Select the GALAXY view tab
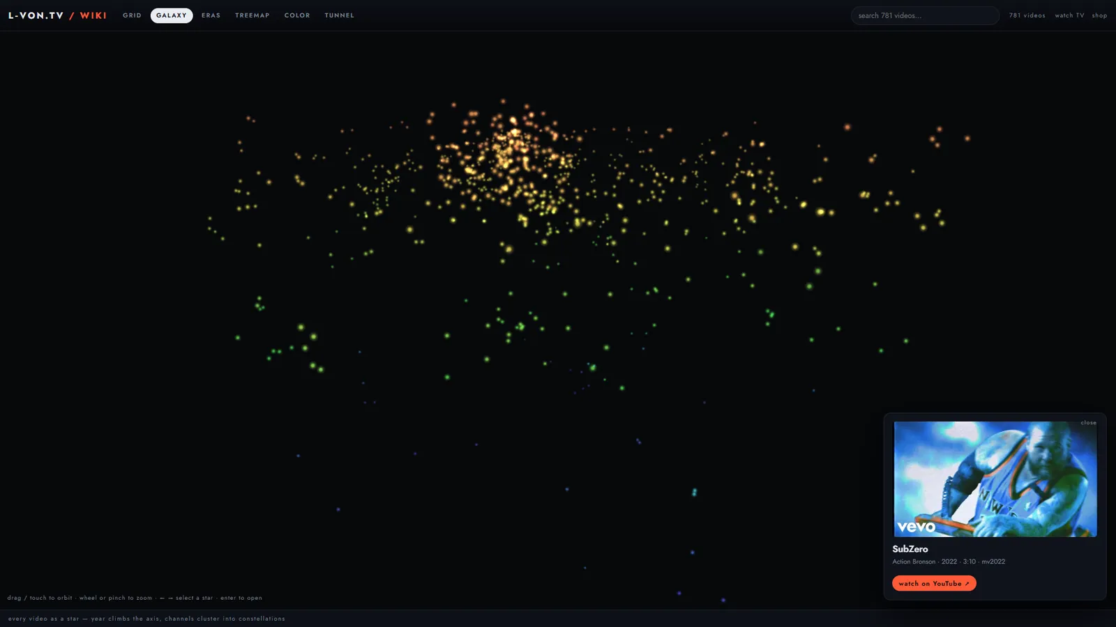The width and height of the screenshot is (1116, 627). coord(172,15)
